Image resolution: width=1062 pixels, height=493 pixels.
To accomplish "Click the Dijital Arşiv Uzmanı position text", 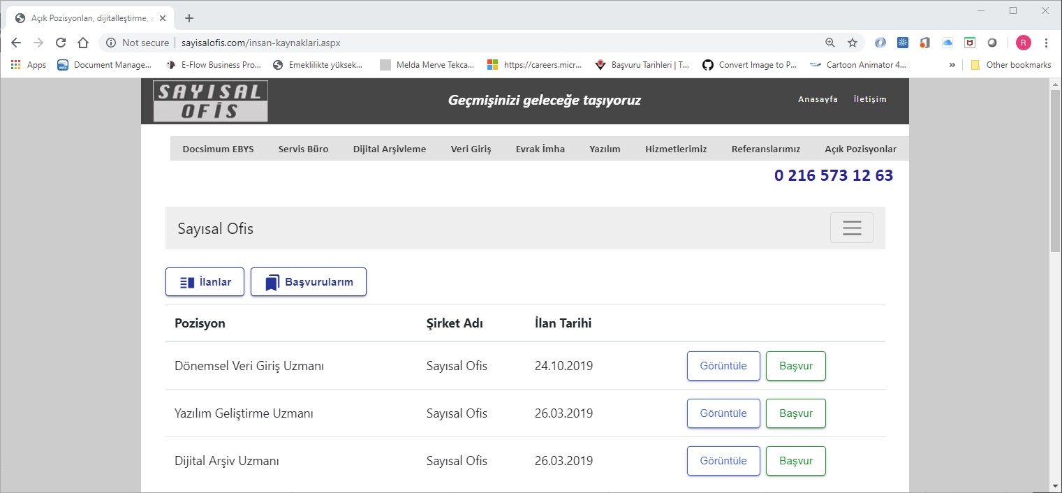I will (x=227, y=461).
